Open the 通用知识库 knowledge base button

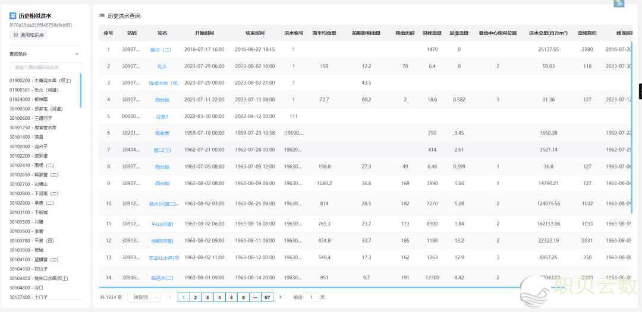click(29, 35)
